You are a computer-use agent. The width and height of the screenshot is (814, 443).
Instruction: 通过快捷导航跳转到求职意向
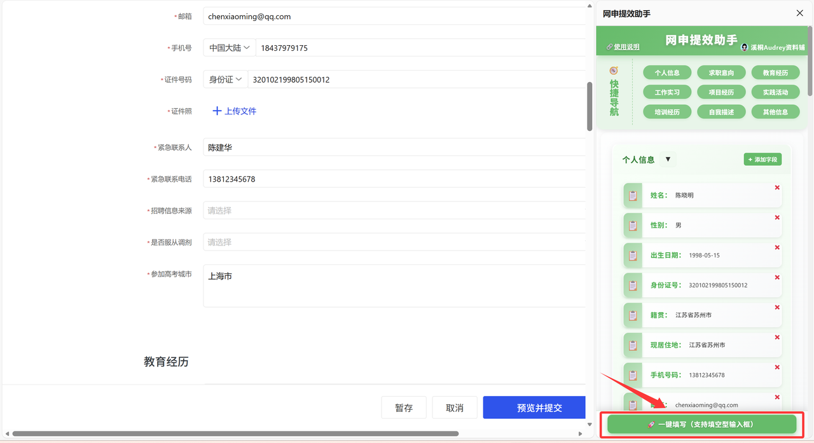(x=721, y=72)
